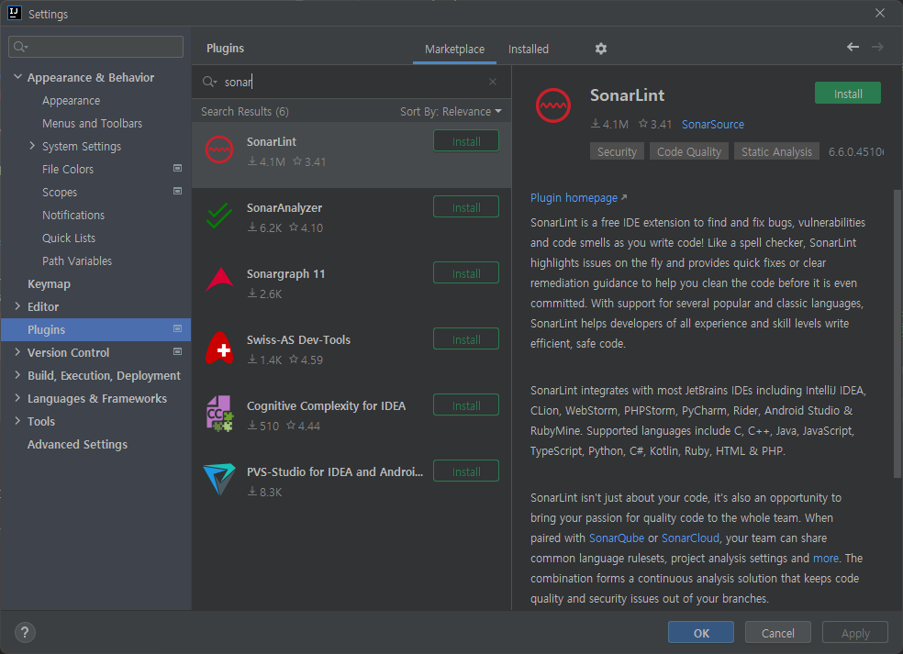Click the back navigation arrow
The image size is (903, 654).
853,47
